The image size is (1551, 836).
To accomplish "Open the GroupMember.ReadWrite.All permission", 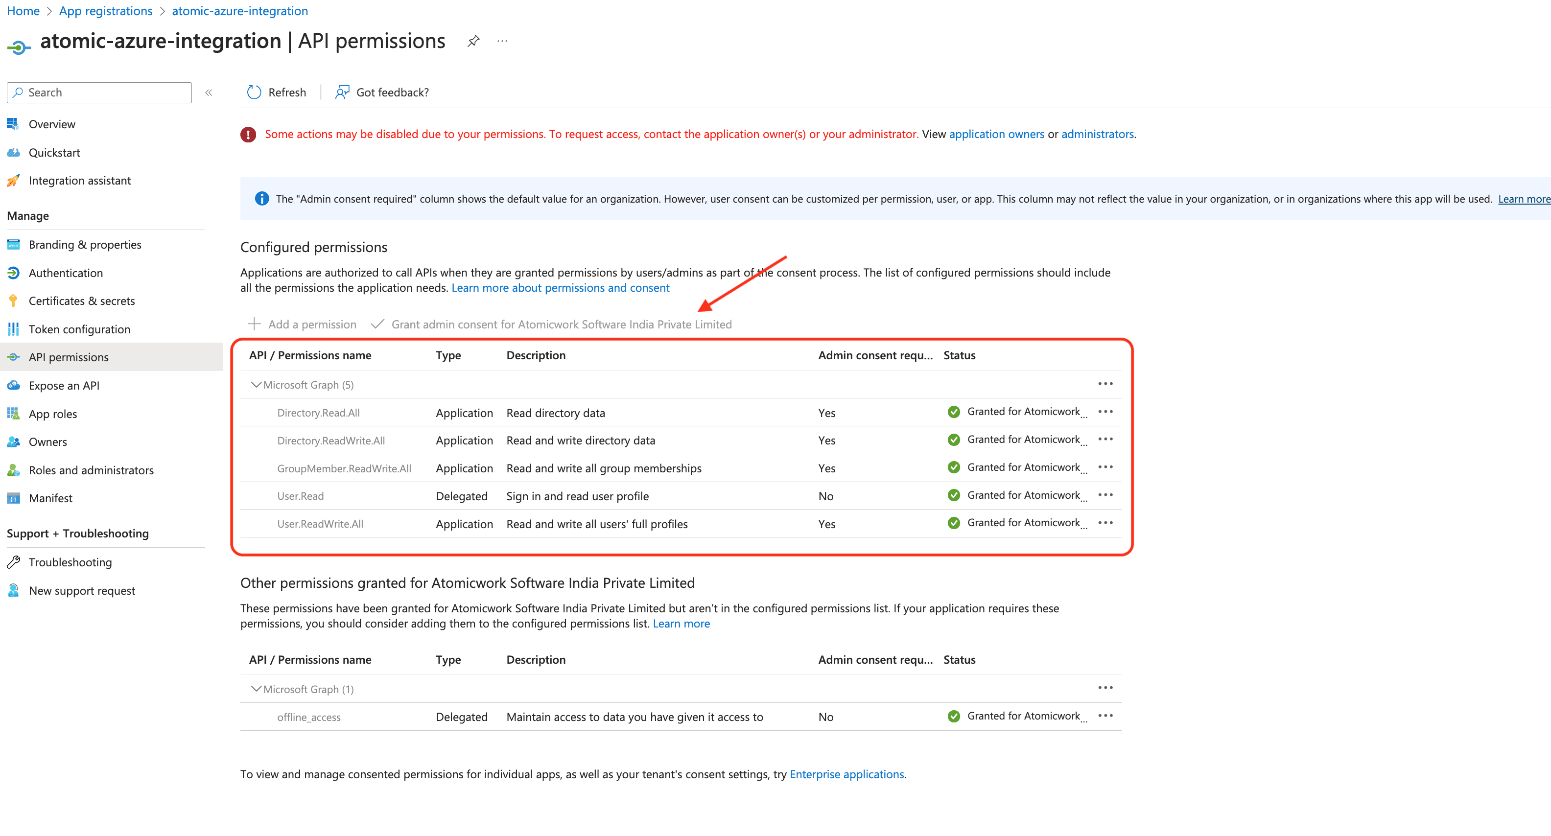I will coord(344,468).
